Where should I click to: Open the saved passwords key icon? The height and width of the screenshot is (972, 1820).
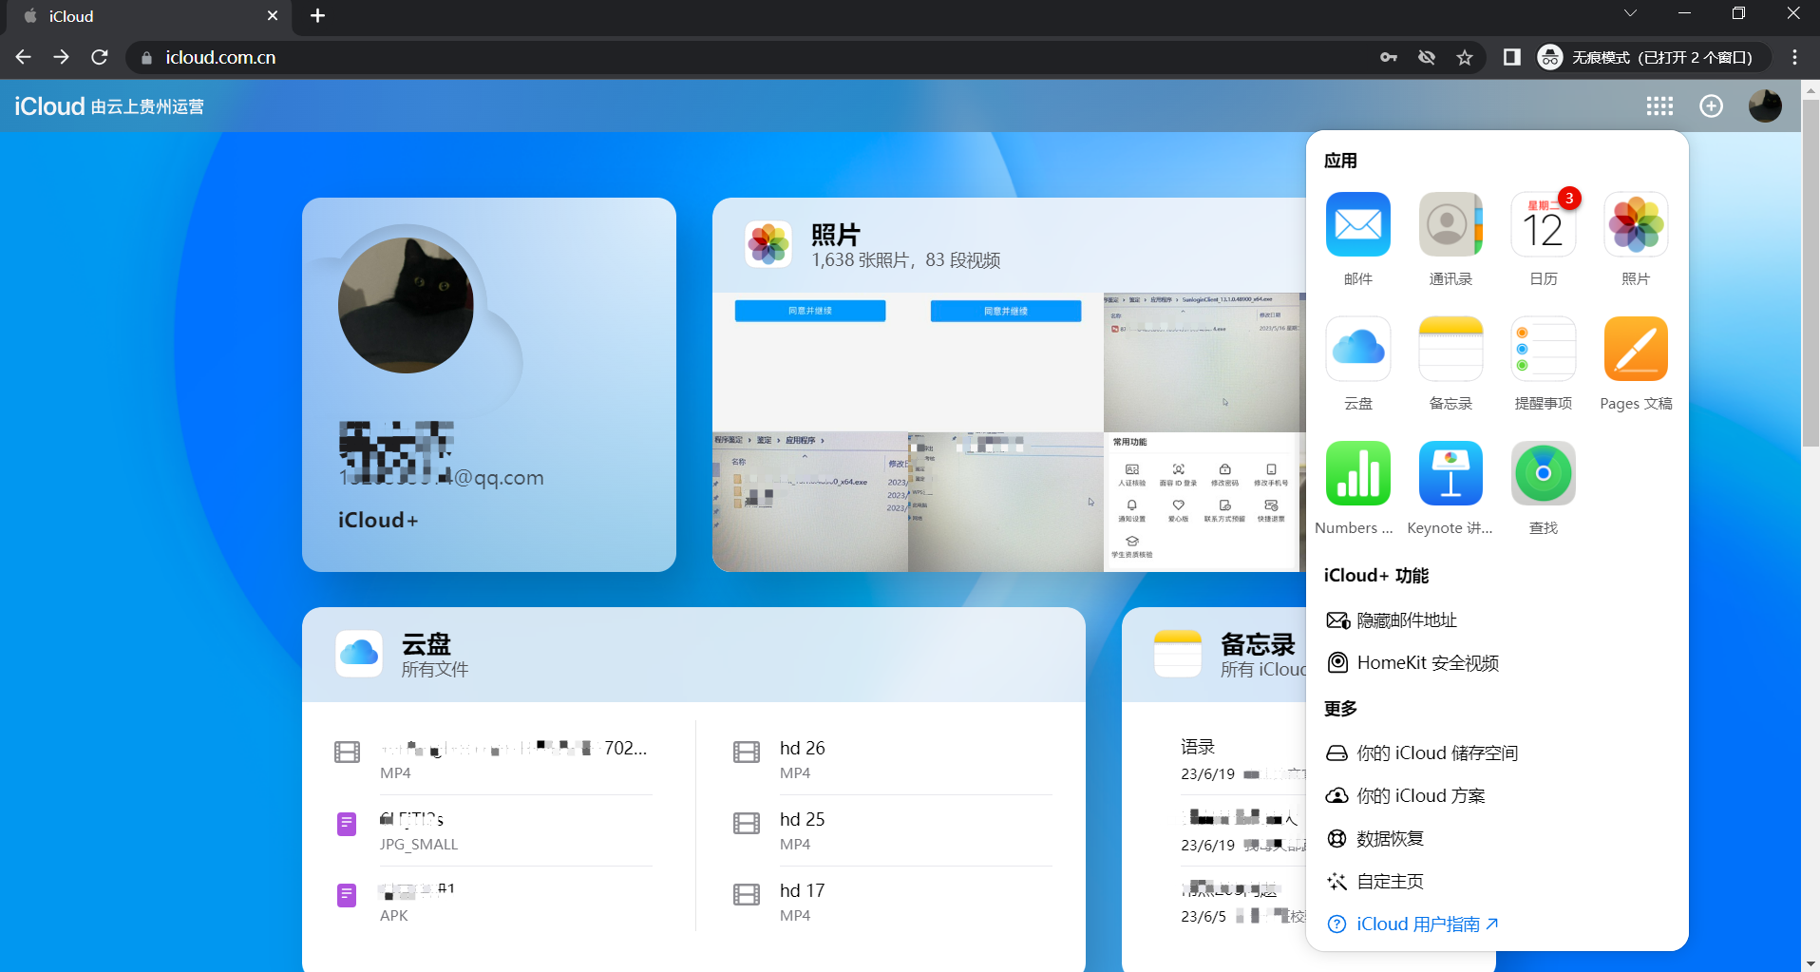coord(1389,58)
